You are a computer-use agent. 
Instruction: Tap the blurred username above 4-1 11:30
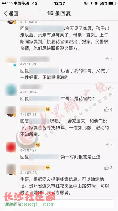[x=35, y=59]
